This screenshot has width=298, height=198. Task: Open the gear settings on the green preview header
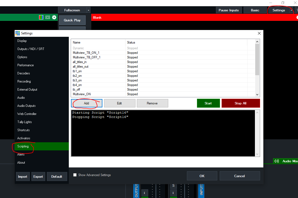(54, 17)
